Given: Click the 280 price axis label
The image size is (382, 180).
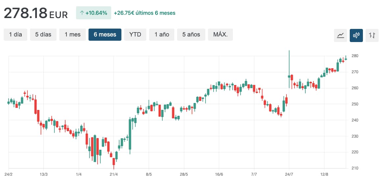Looking at the screenshot, I should (355, 56).
